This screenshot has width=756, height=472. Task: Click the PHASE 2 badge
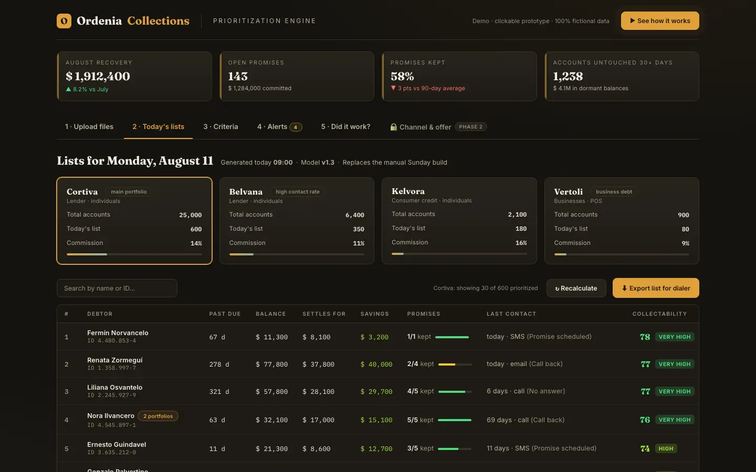pyautogui.click(x=470, y=127)
